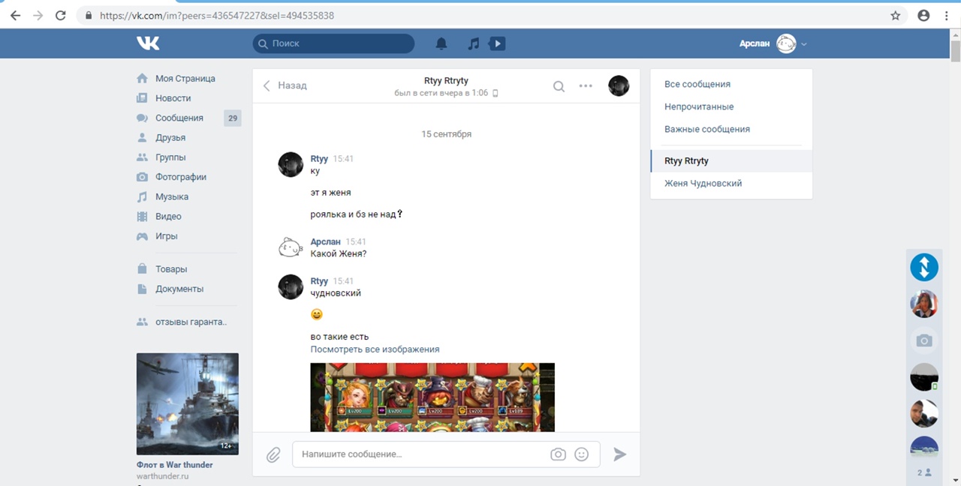Click Посмотреть все изображения link
Viewport: 961px width, 486px height.
375,349
